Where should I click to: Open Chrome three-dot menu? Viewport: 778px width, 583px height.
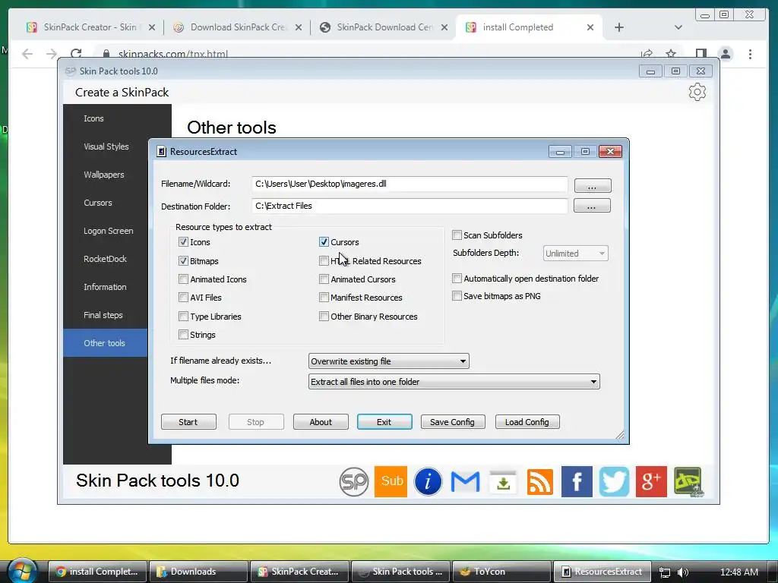click(750, 54)
